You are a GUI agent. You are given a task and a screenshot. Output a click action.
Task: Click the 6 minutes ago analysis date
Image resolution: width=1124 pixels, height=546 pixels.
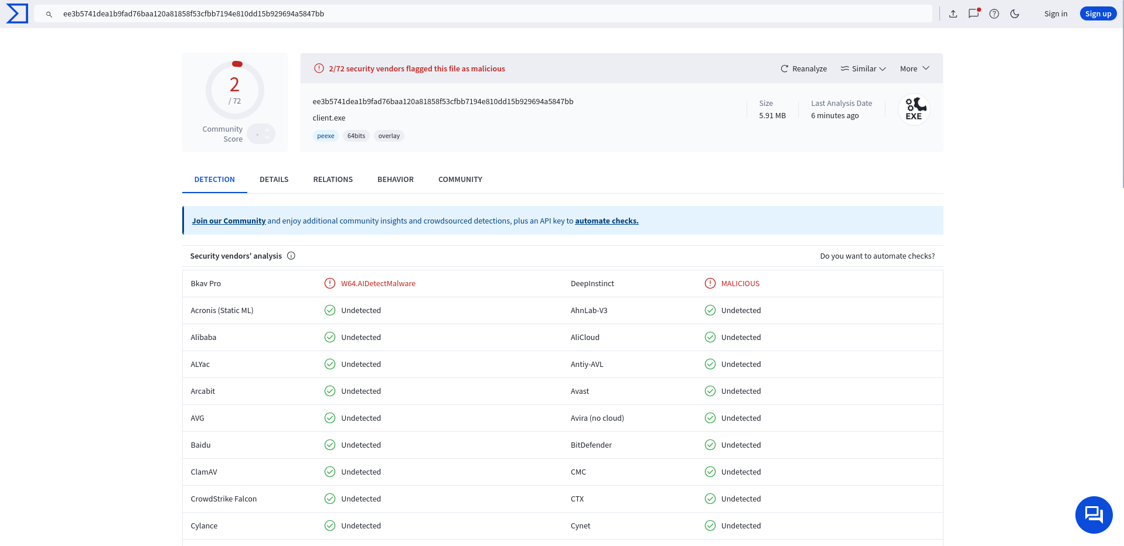[x=835, y=115]
